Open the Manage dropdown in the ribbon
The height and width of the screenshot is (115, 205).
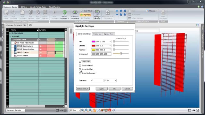coord(152,11)
